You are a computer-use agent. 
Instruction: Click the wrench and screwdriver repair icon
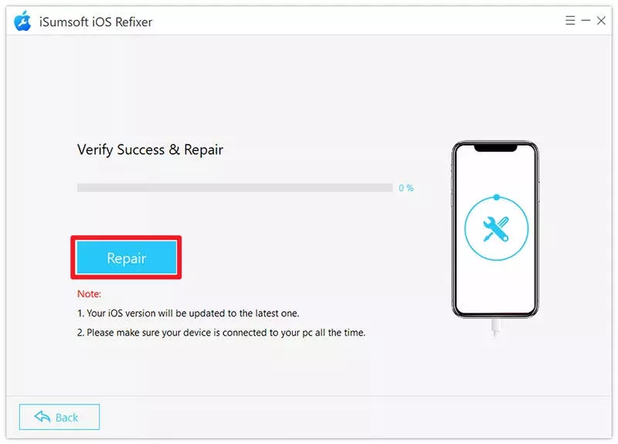pos(496,229)
